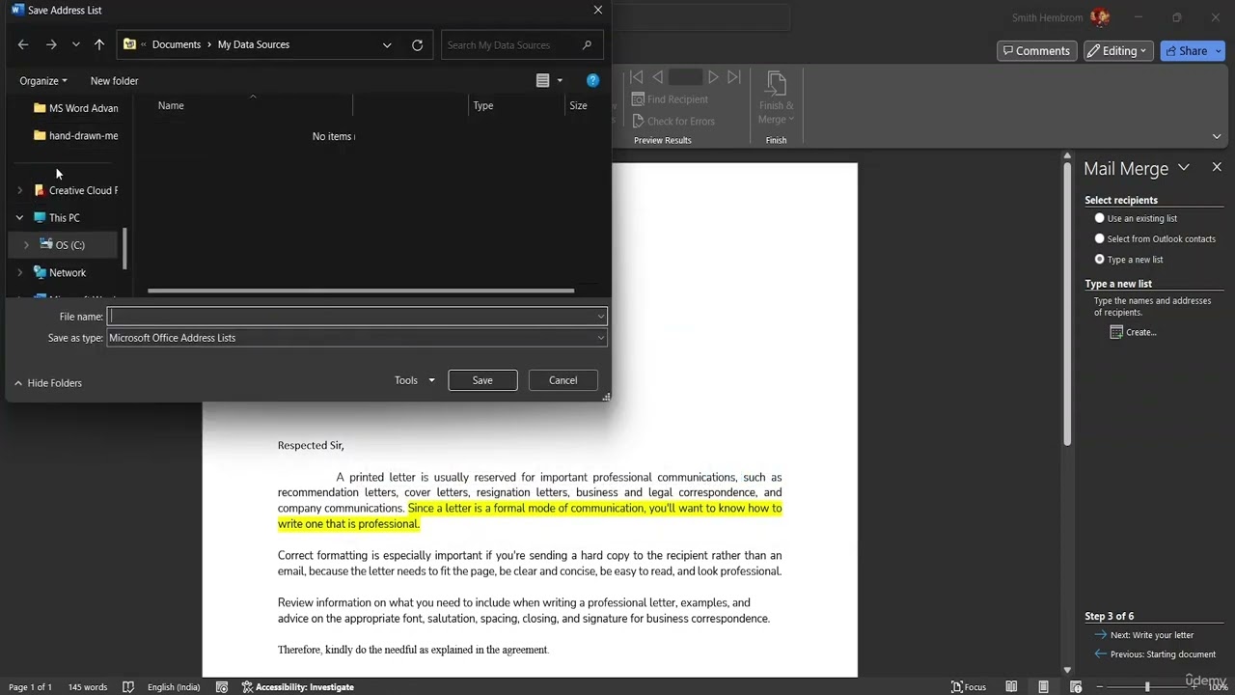Switch to Focus mode
1235x695 pixels.
969,687
